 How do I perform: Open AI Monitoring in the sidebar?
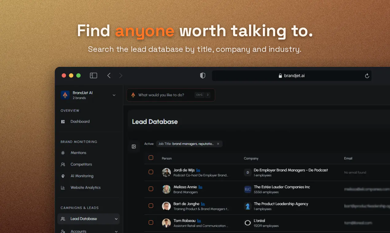coord(82,176)
